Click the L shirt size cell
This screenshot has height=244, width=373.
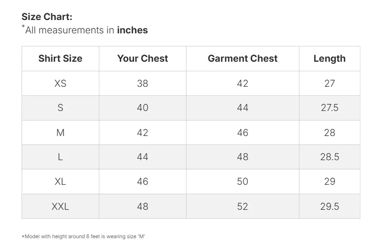coord(60,157)
